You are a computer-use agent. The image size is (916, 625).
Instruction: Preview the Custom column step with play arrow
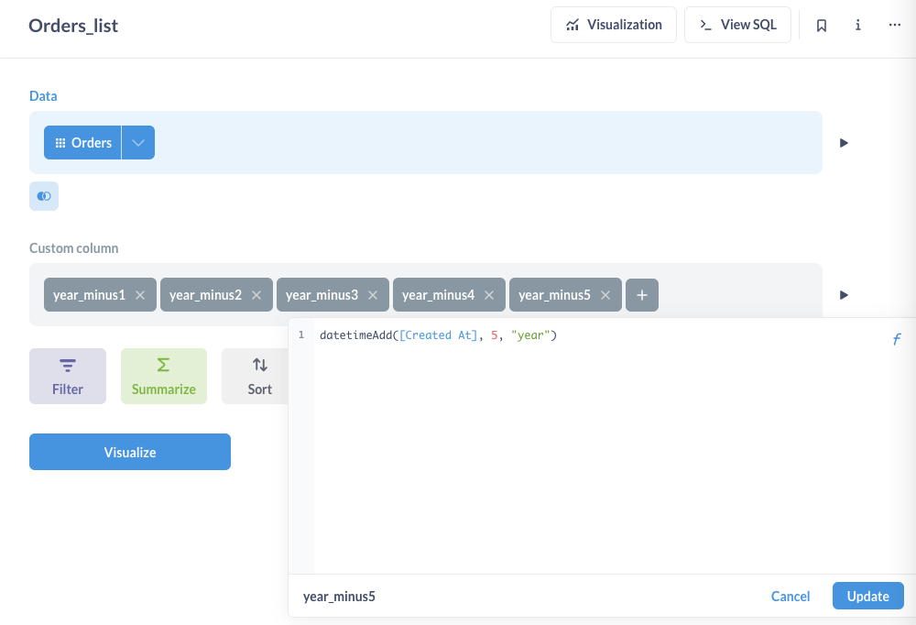pyautogui.click(x=844, y=295)
